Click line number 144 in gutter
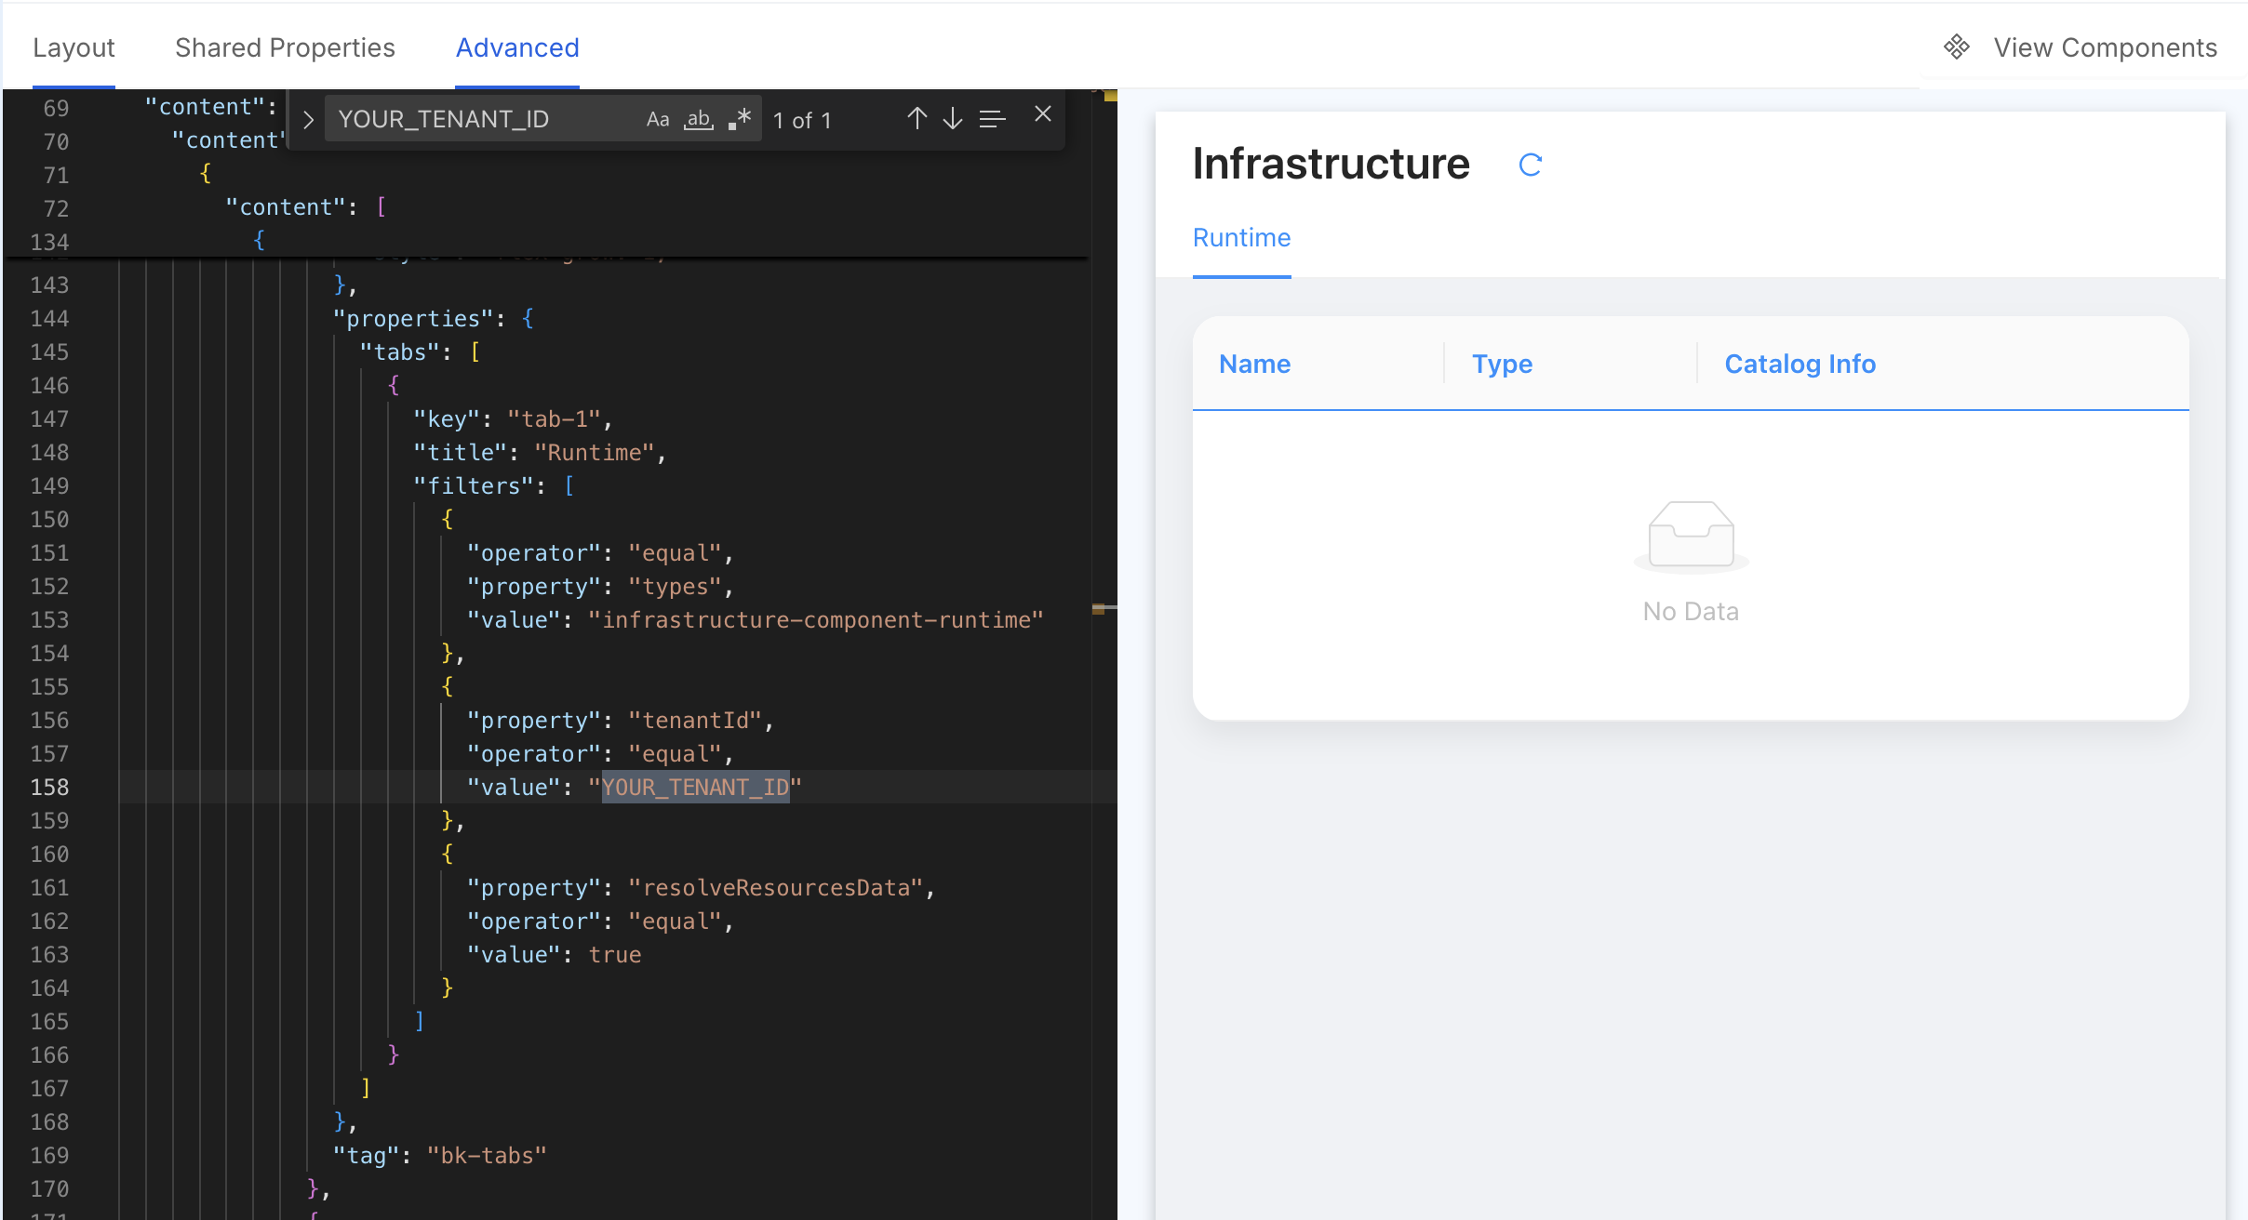The image size is (2248, 1220). point(49,319)
